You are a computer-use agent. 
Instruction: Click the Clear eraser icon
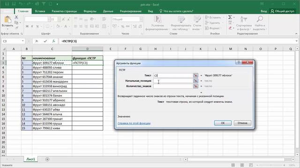click(230, 28)
